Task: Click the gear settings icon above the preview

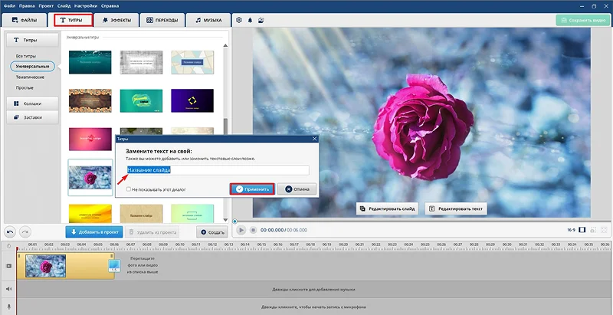Action: (239, 20)
